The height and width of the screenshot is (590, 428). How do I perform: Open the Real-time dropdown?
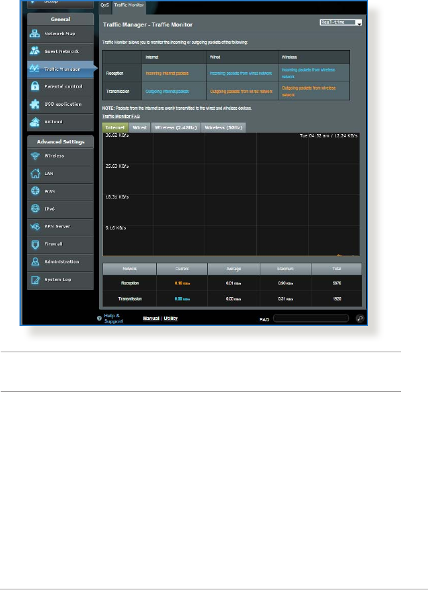tap(341, 23)
